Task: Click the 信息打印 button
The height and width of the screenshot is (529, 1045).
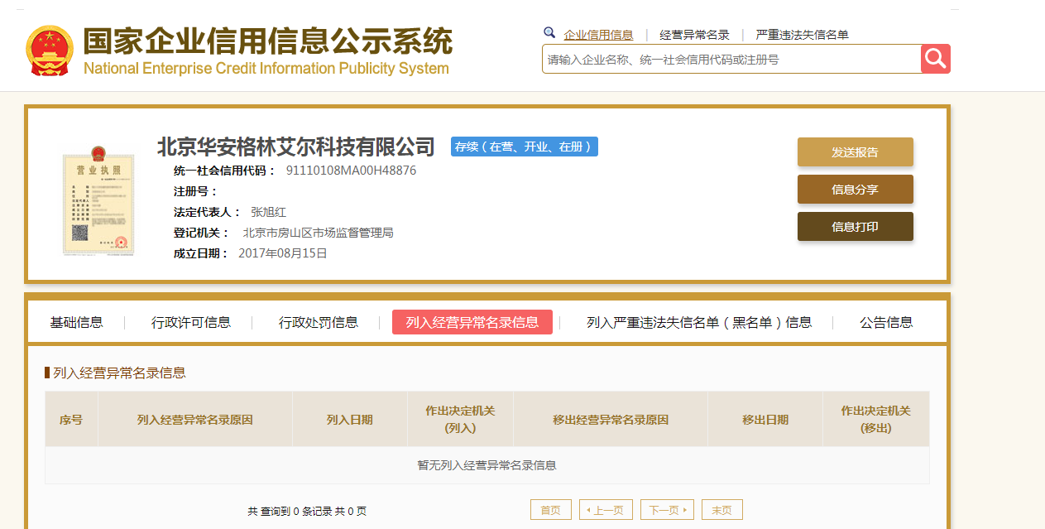Action: (855, 227)
